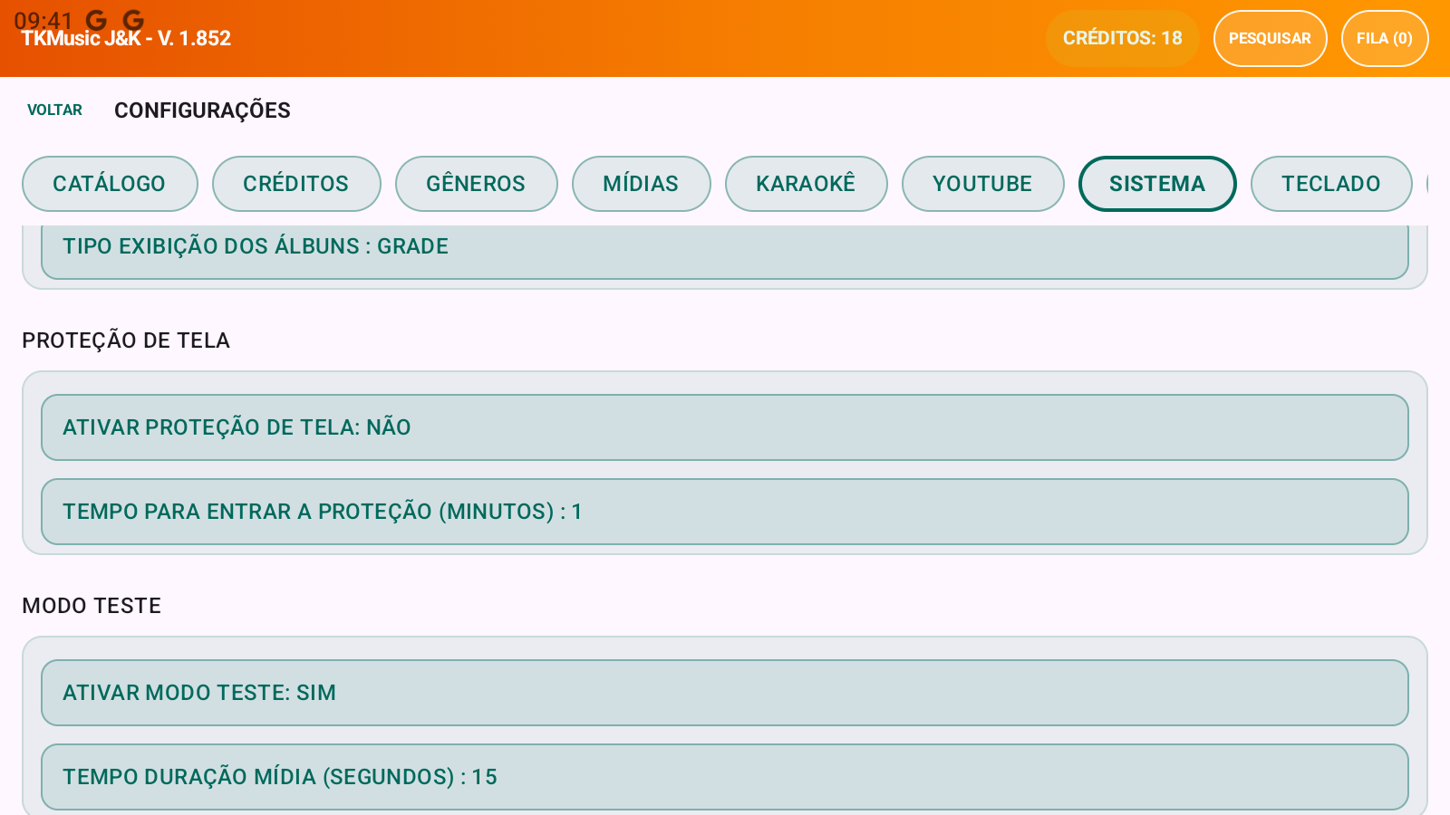Tap the CRÉDITOS: 18 indicator
This screenshot has height=815, width=1450.
coord(1122,38)
